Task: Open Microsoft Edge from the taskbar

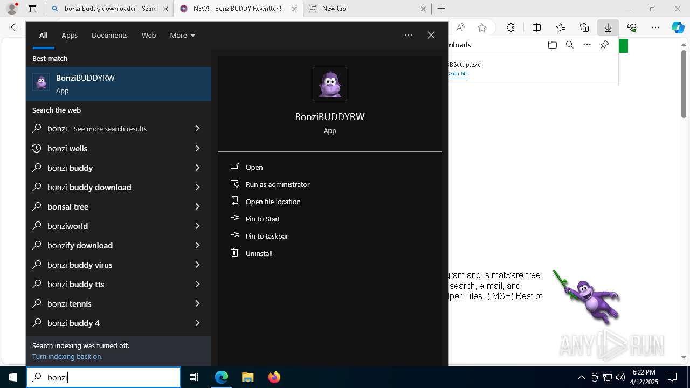Action: [222, 377]
